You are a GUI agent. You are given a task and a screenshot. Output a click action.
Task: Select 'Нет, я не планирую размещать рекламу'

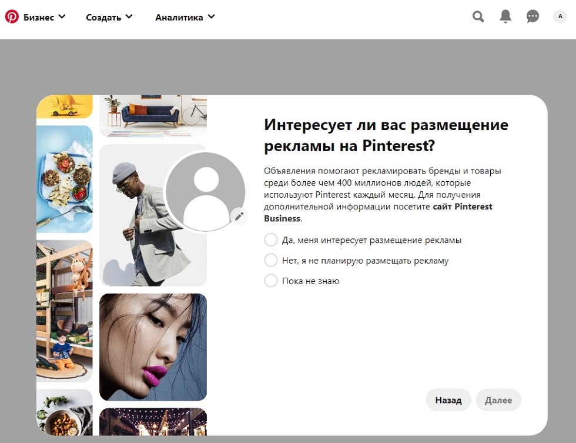tap(271, 260)
